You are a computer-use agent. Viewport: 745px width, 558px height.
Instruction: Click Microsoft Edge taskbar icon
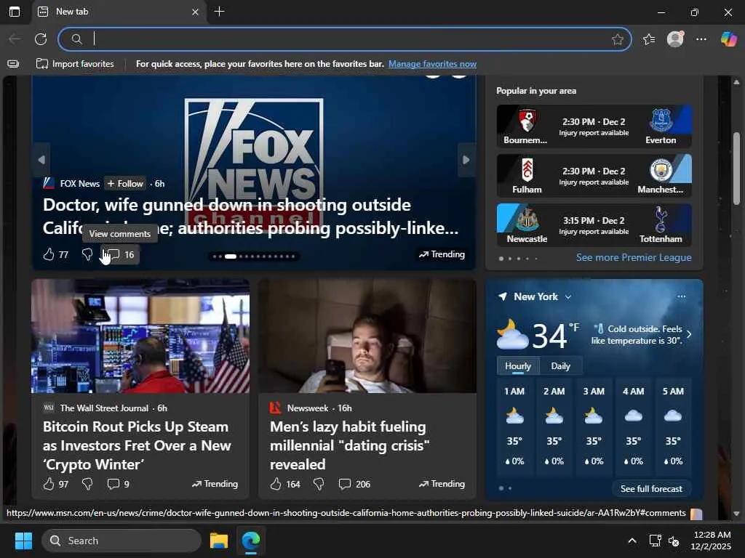250,541
